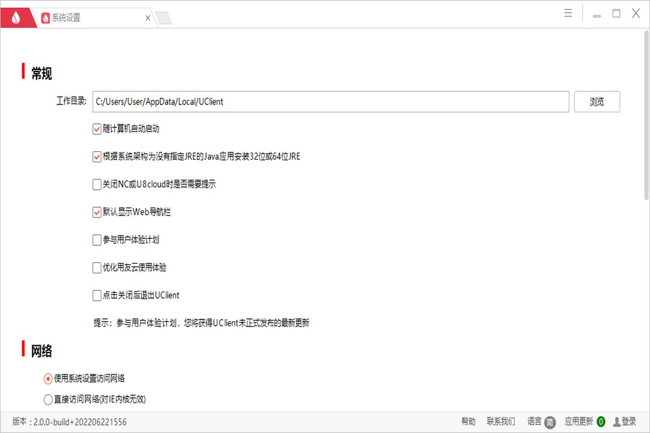Click the 语言 label

[x=534, y=421]
